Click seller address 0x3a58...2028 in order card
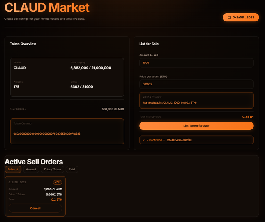This screenshot has width=265, height=222. (17, 182)
